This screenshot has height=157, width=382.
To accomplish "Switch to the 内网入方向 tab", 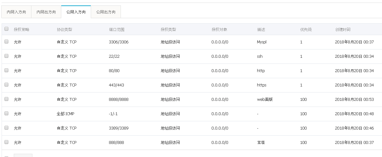I will click(16, 12).
